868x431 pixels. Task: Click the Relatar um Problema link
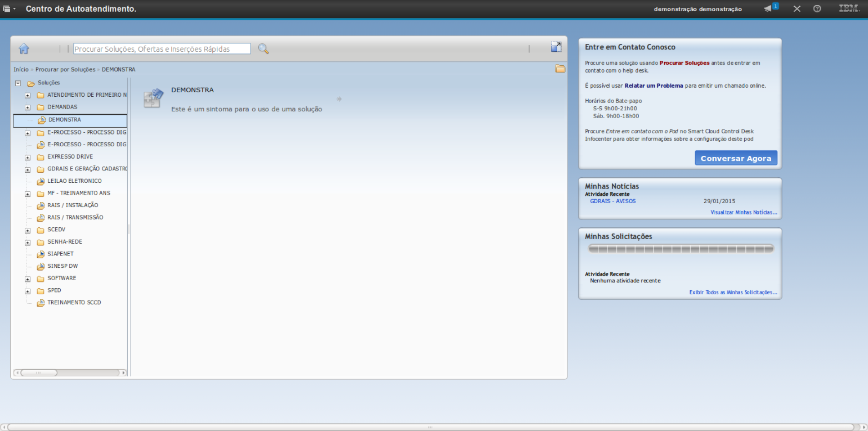[654, 86]
